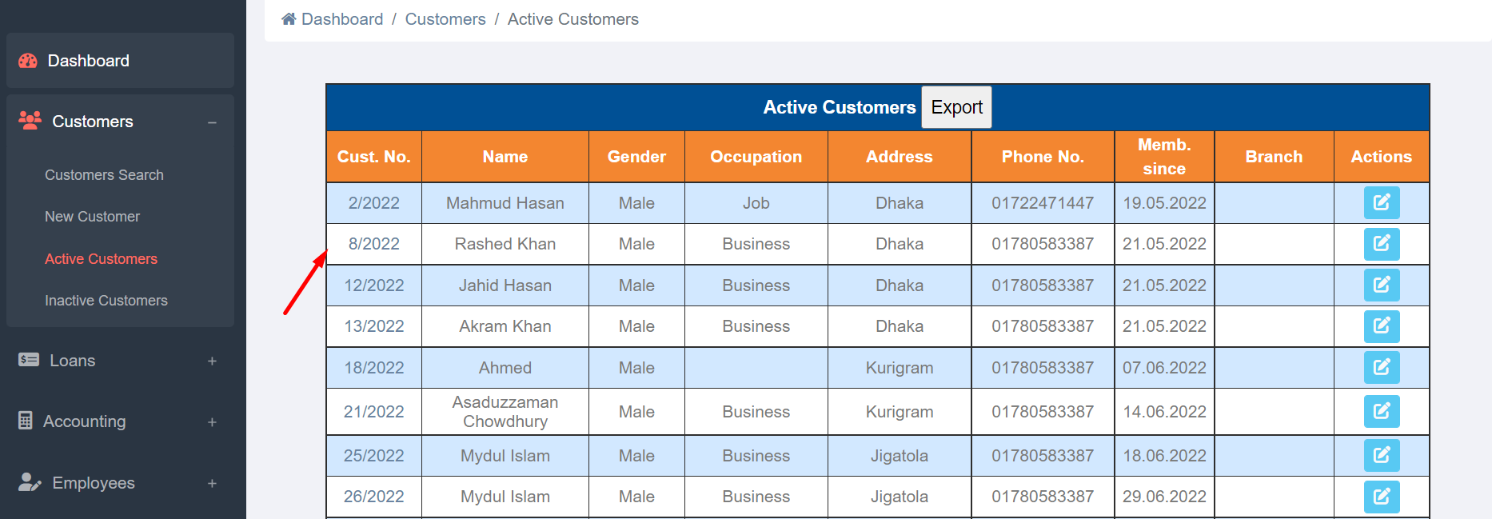
Task: Click customer number 26/2022
Action: tap(373, 497)
